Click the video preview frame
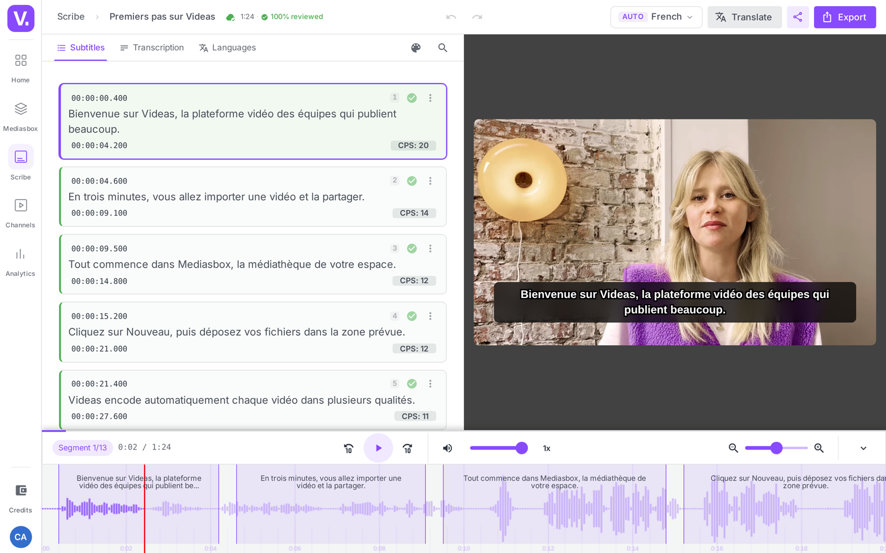886x553 pixels. [674, 232]
